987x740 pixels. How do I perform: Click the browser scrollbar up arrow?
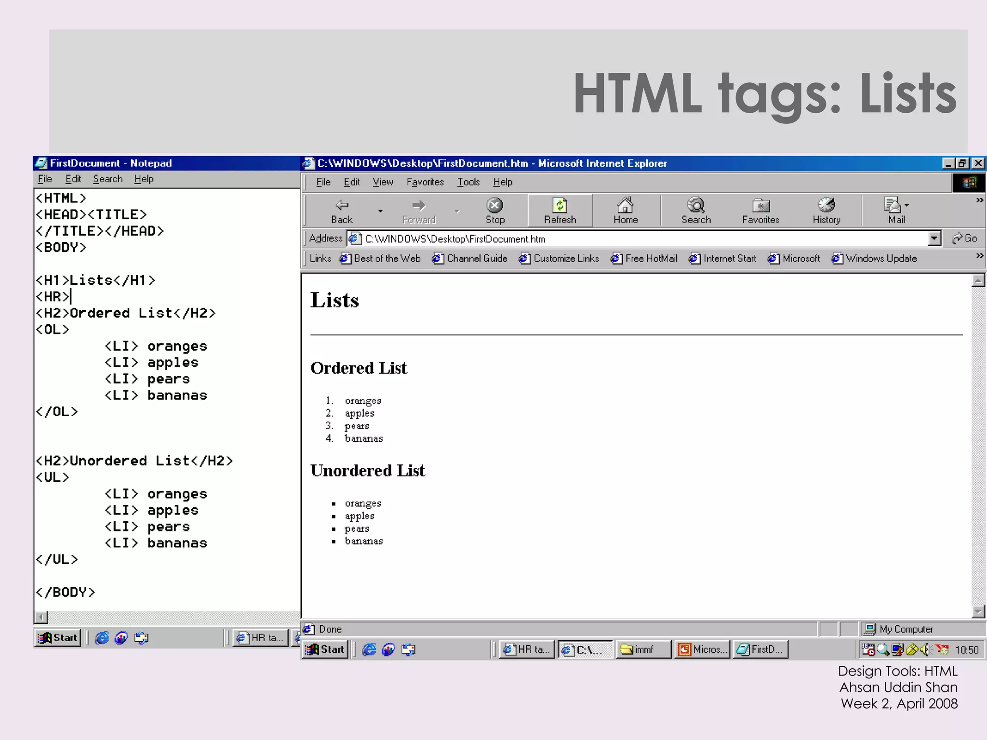coord(978,280)
